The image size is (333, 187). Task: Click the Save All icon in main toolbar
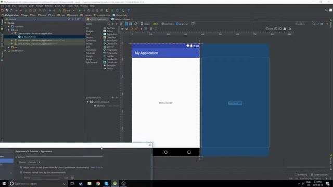tap(7, 10)
